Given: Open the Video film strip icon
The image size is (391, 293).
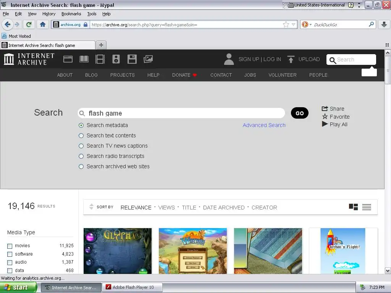Looking at the screenshot, I should [100, 59].
